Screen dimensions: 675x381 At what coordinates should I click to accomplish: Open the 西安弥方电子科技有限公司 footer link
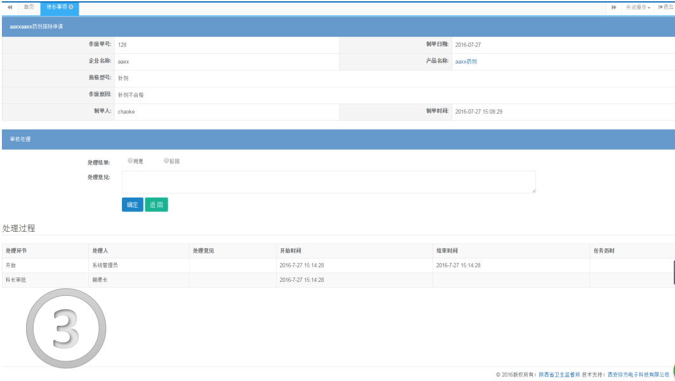639,375
